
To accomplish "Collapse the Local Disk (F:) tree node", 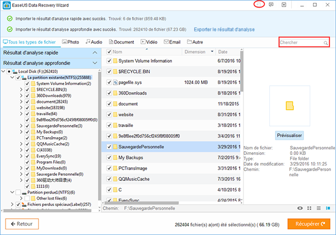I will click(x=3, y=71).
